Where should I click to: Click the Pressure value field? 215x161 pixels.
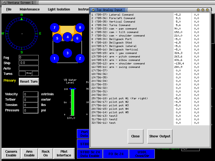click(31, 110)
